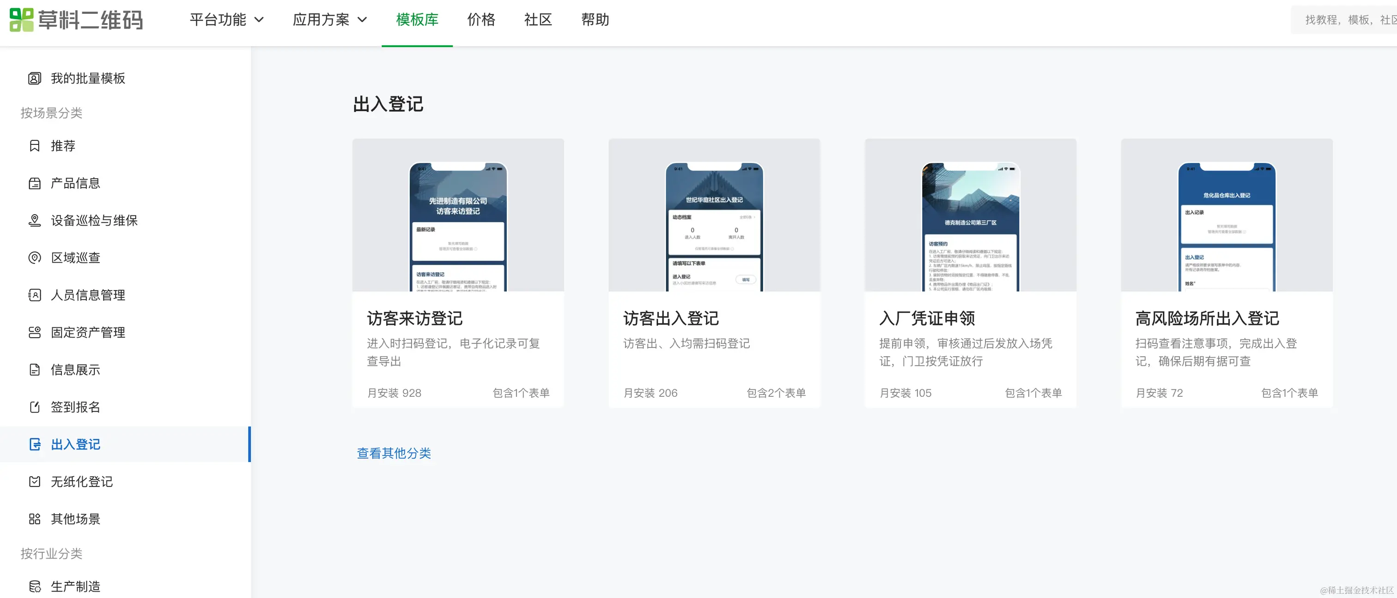1397x598 pixels.
Task: Click the 入厂凭证申领 phone preview thumbnail
Action: pos(970,227)
